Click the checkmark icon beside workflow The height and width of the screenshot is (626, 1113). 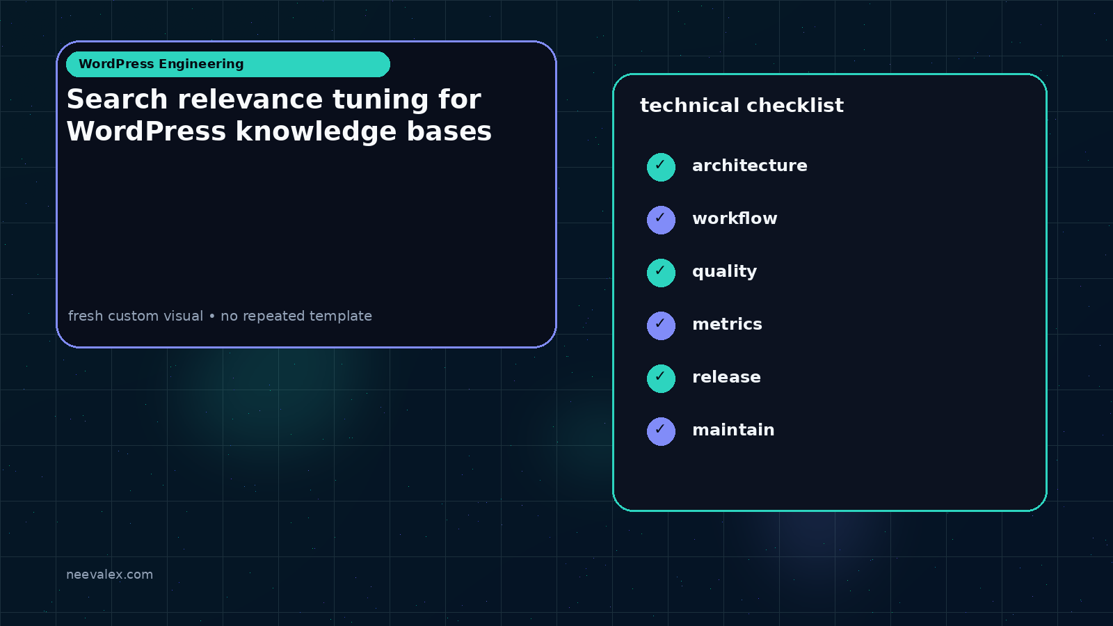pyautogui.click(x=661, y=220)
